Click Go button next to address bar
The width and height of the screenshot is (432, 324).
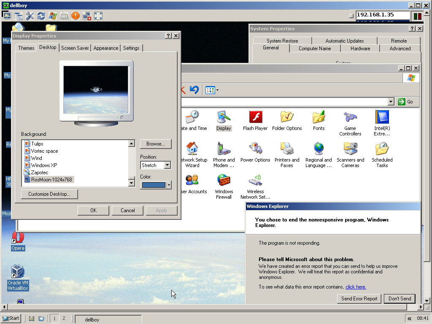click(405, 102)
